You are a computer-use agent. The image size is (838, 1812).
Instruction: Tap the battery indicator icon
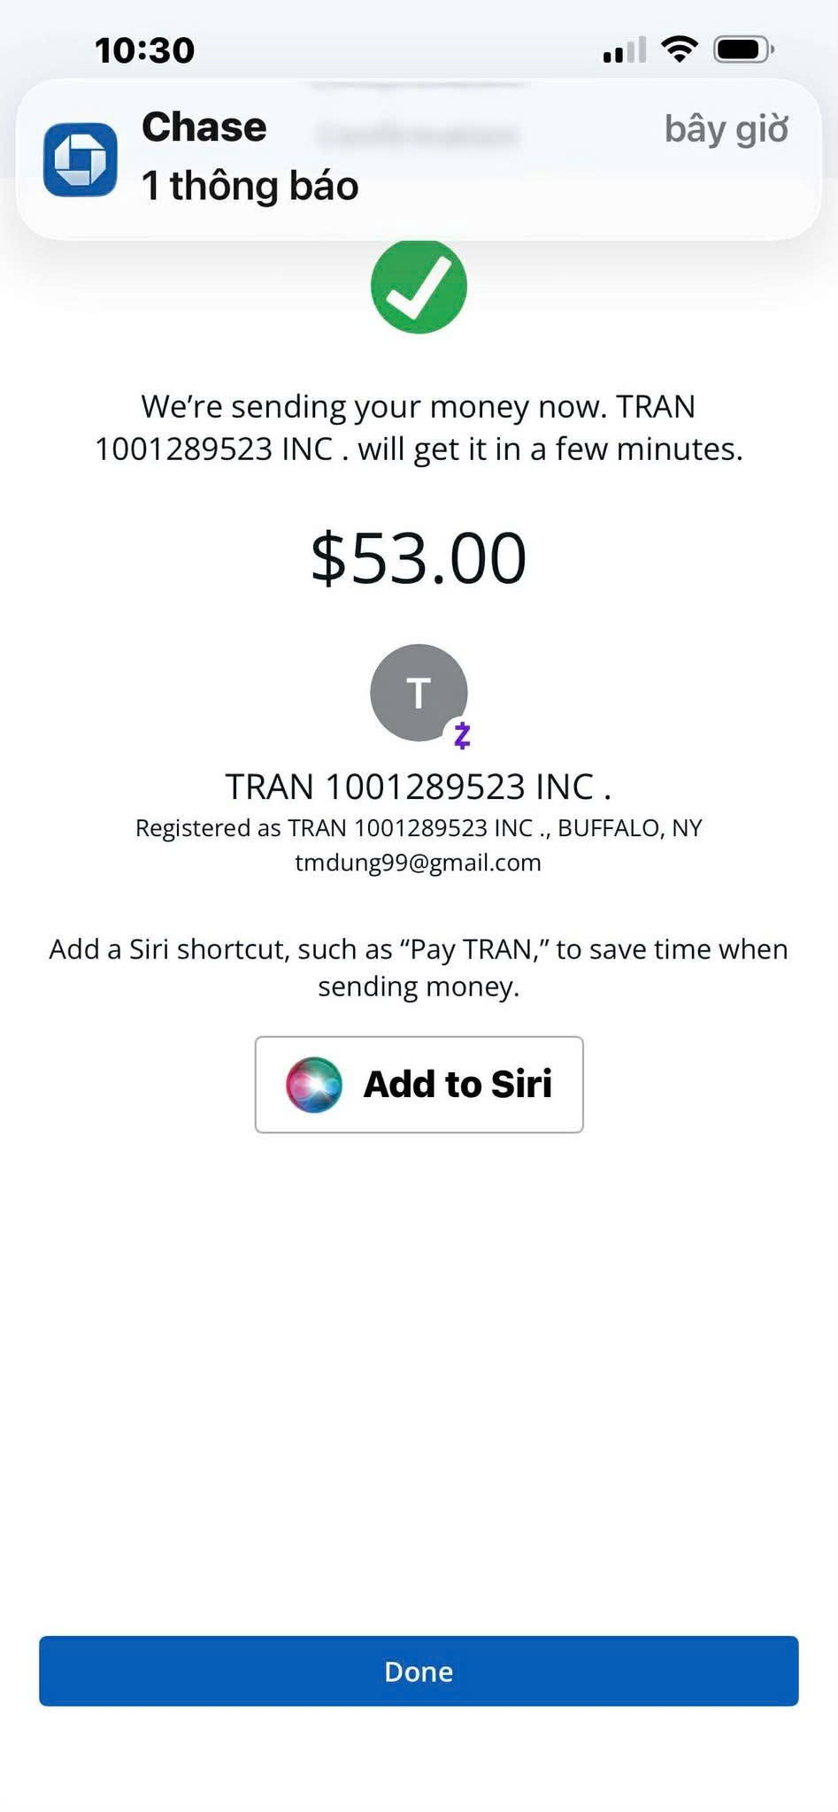coord(743,50)
